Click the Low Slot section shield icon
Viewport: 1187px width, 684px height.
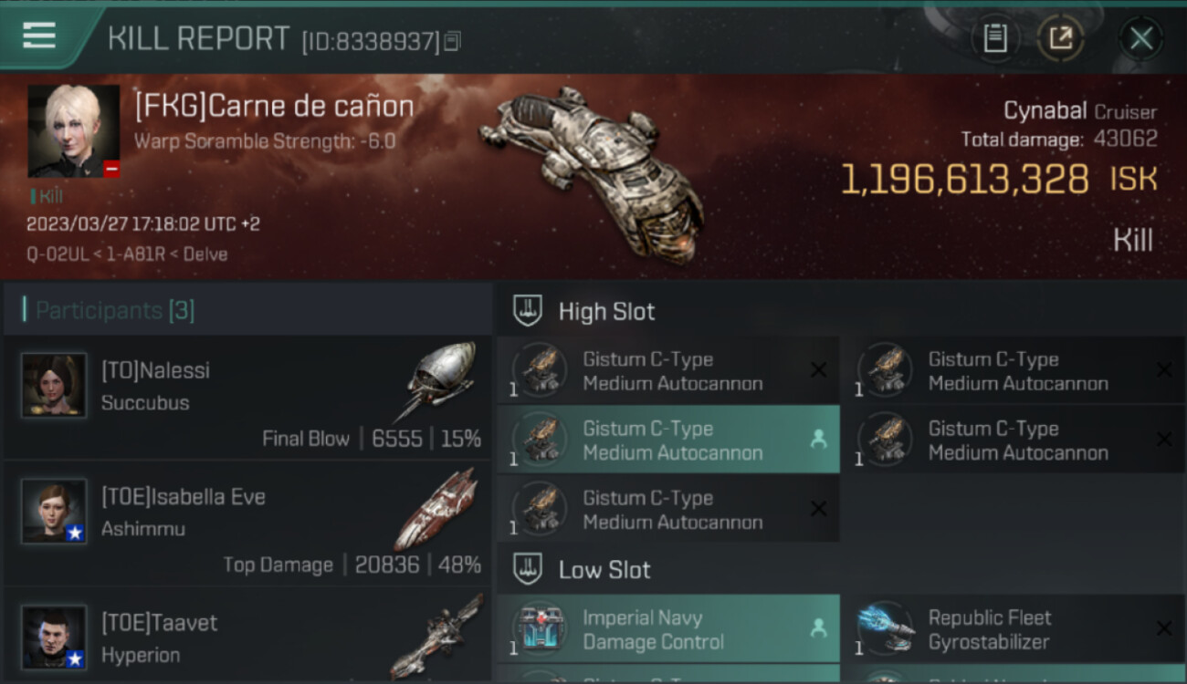point(528,570)
